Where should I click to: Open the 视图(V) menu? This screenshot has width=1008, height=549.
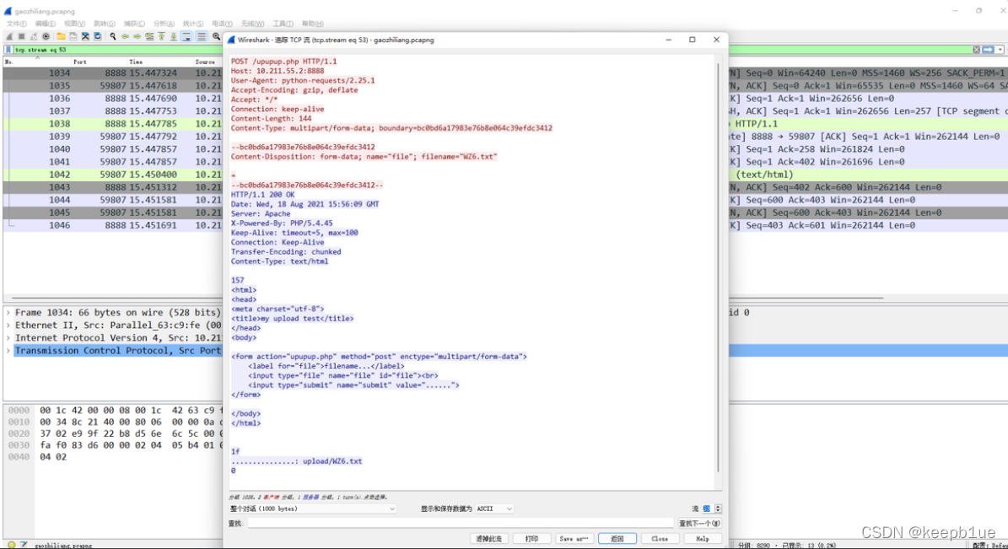pos(74,24)
